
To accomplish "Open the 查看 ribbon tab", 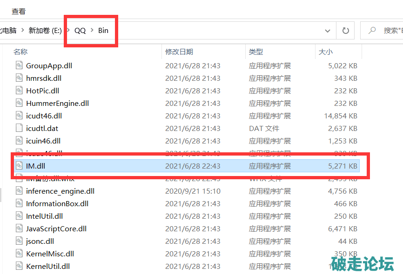I will (19, 11).
